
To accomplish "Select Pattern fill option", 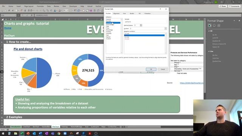I will coord(216,47).
